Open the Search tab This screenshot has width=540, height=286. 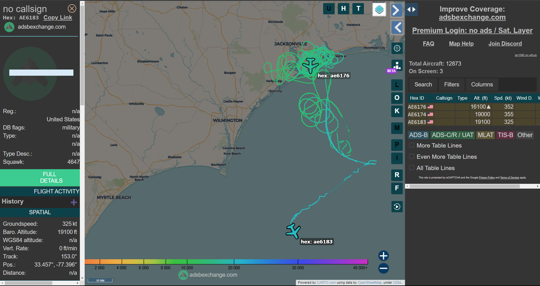[x=423, y=84]
